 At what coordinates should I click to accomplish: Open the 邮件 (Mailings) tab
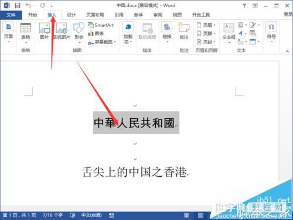[x=138, y=15]
